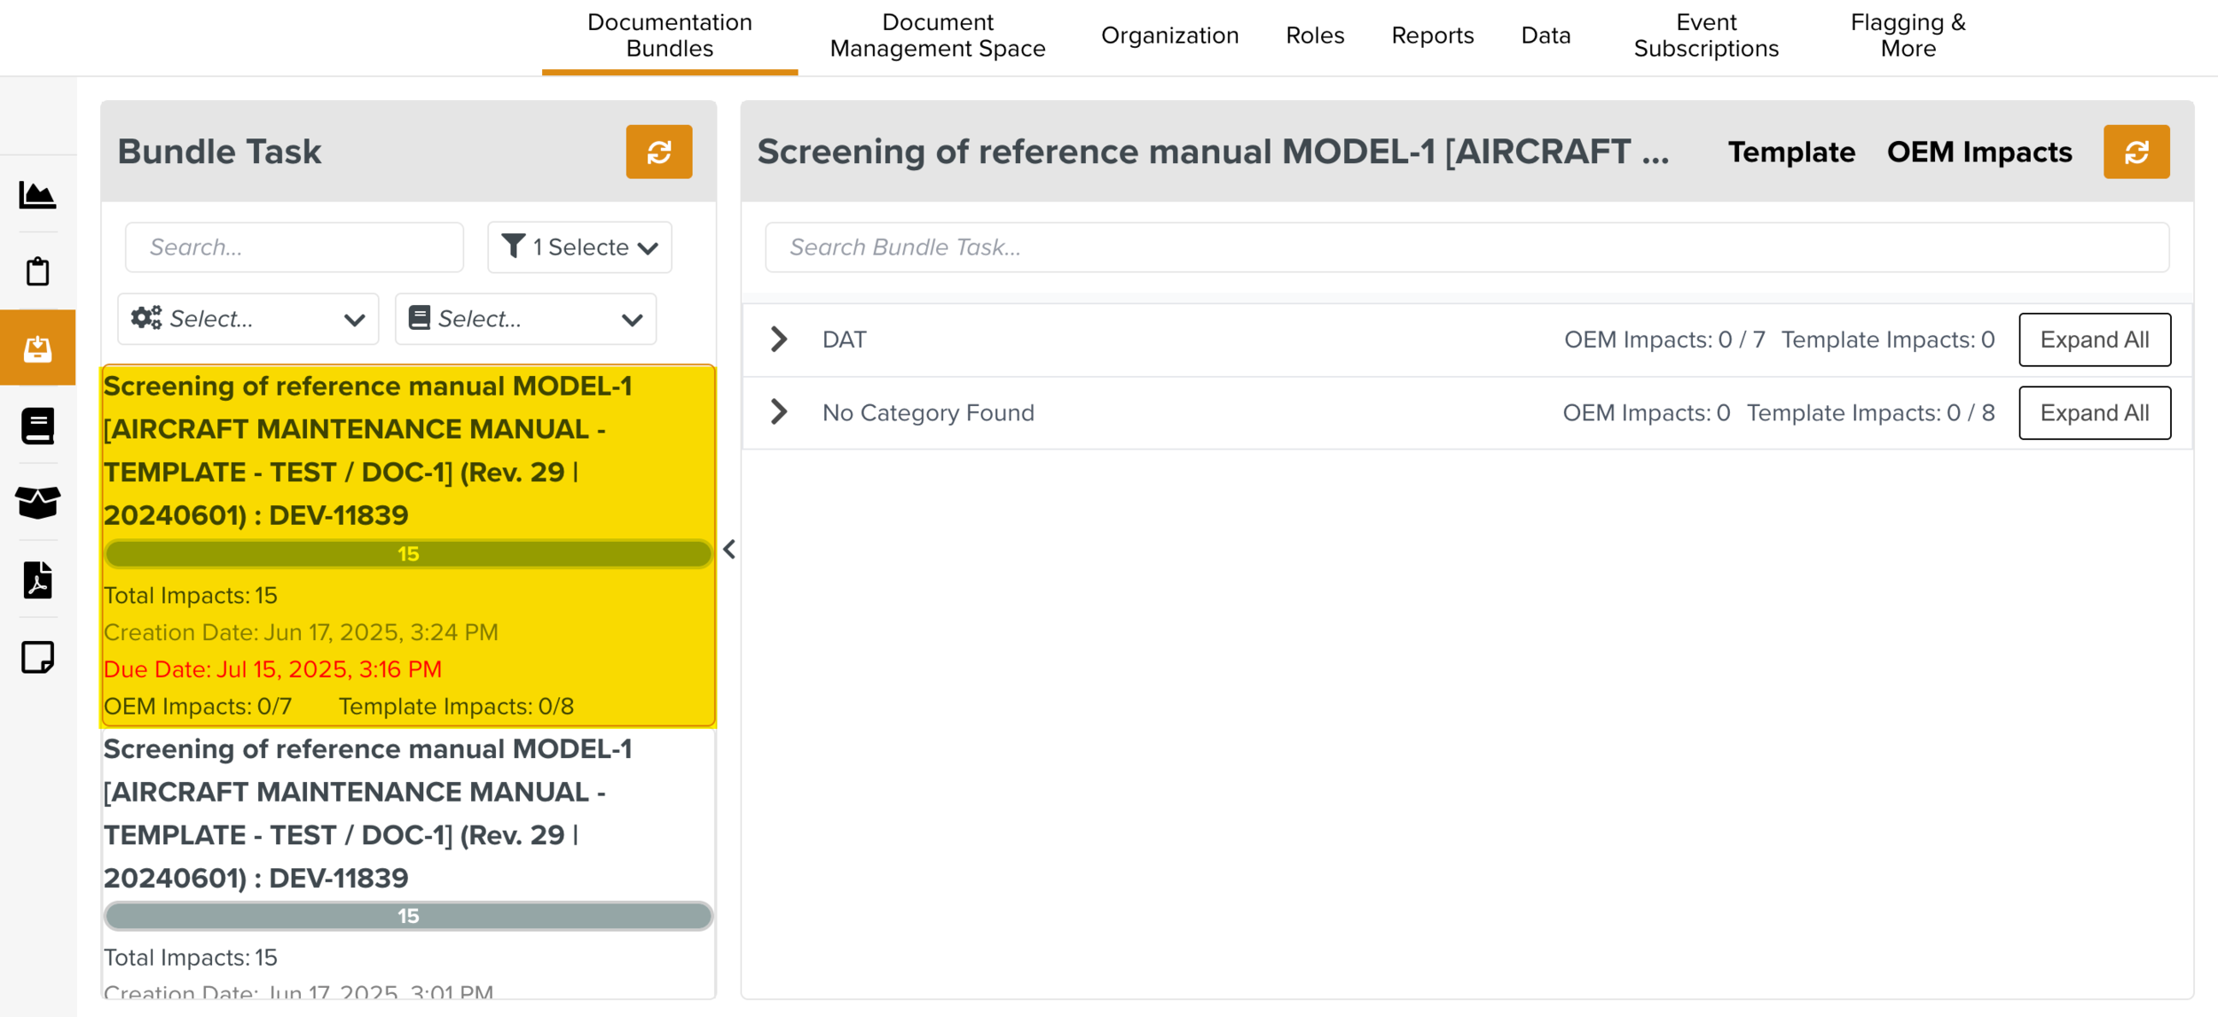Open the Reports tab

1432,35
